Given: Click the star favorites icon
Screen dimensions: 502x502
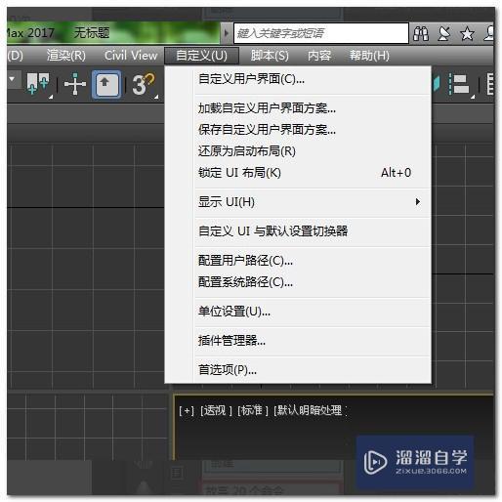Looking at the screenshot, I should tap(467, 33).
